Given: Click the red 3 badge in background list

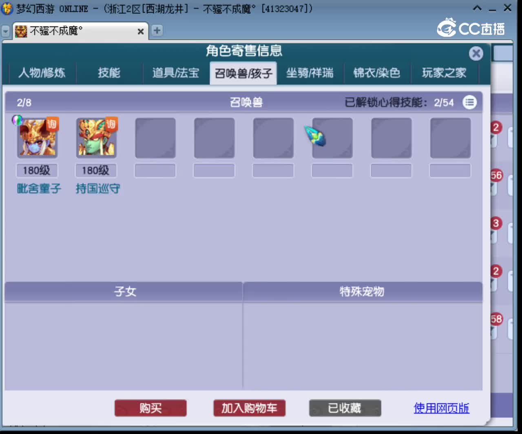Looking at the screenshot, I should 496,223.
